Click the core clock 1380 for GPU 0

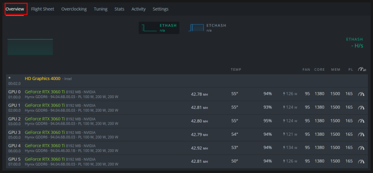click(319, 94)
